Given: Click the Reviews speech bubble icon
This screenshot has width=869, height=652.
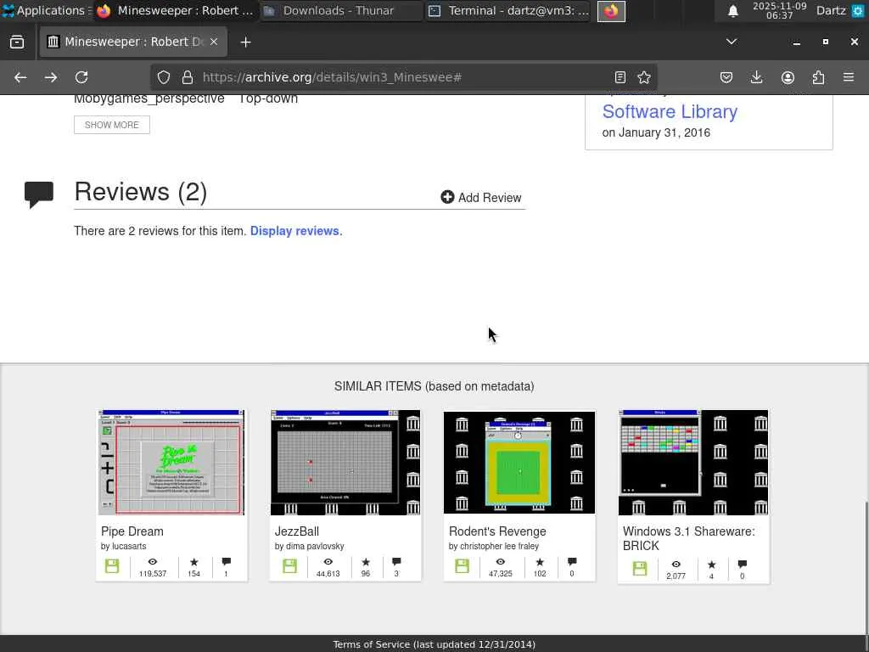Looking at the screenshot, I should tap(39, 194).
